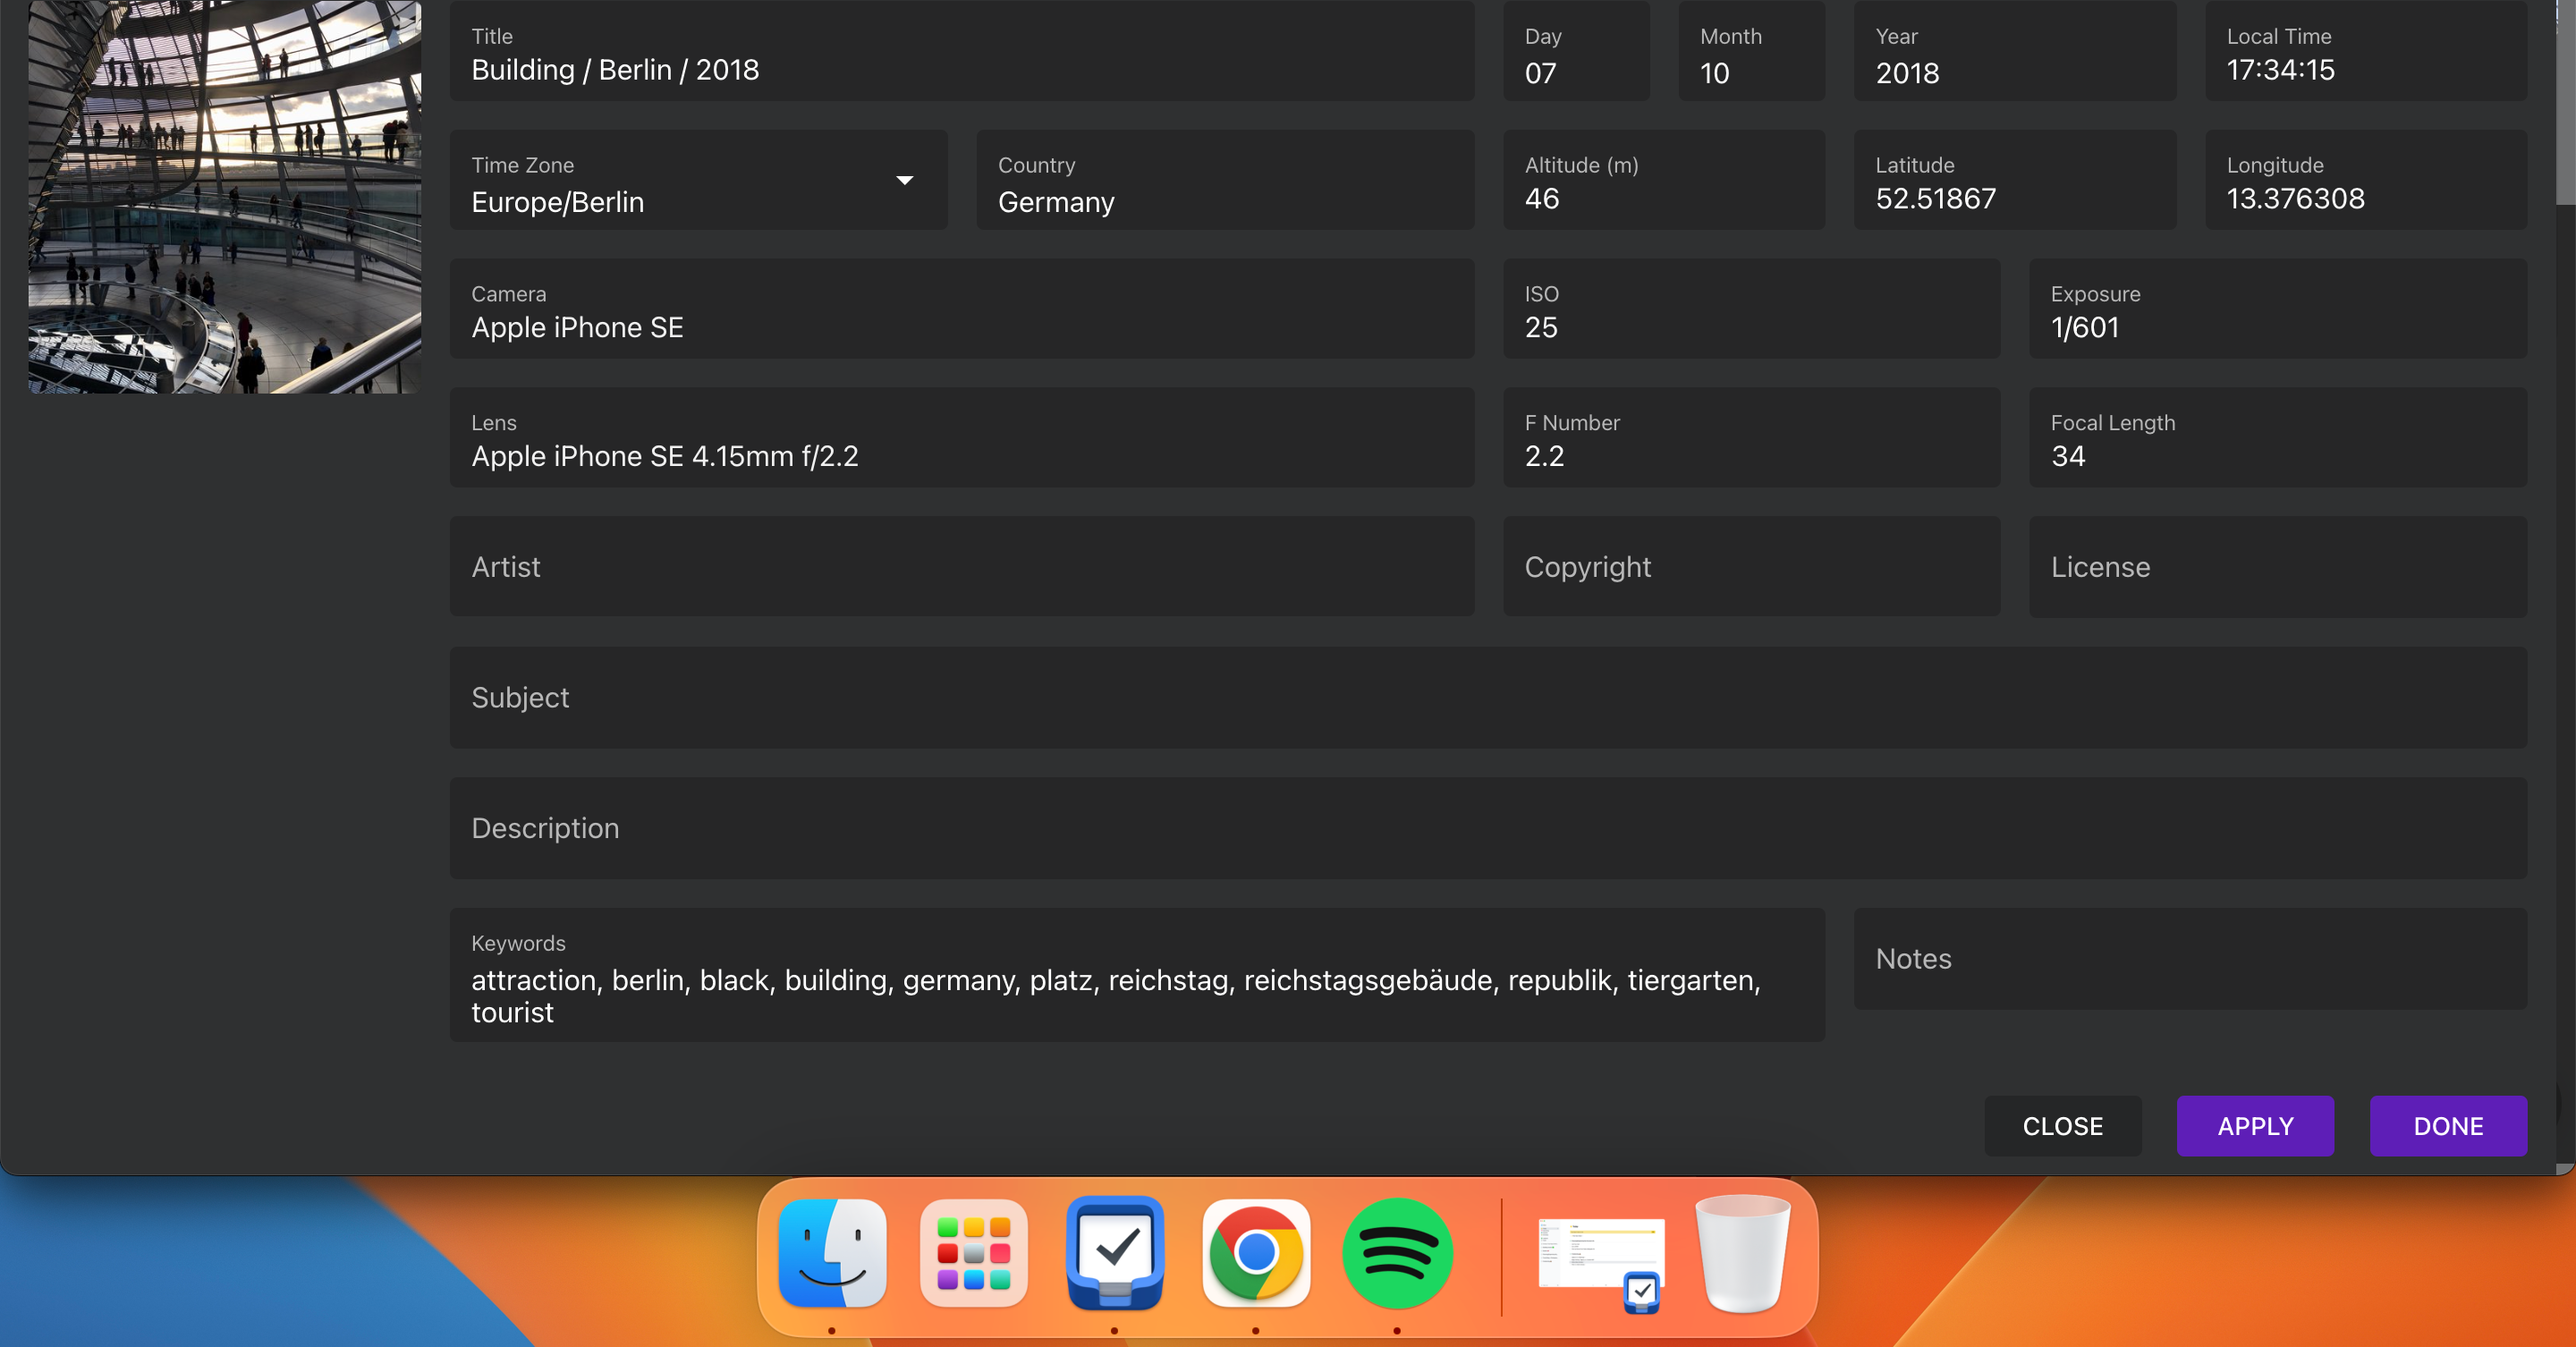The width and height of the screenshot is (2576, 1347).
Task: Open Spotify from the dock
Action: (1397, 1254)
